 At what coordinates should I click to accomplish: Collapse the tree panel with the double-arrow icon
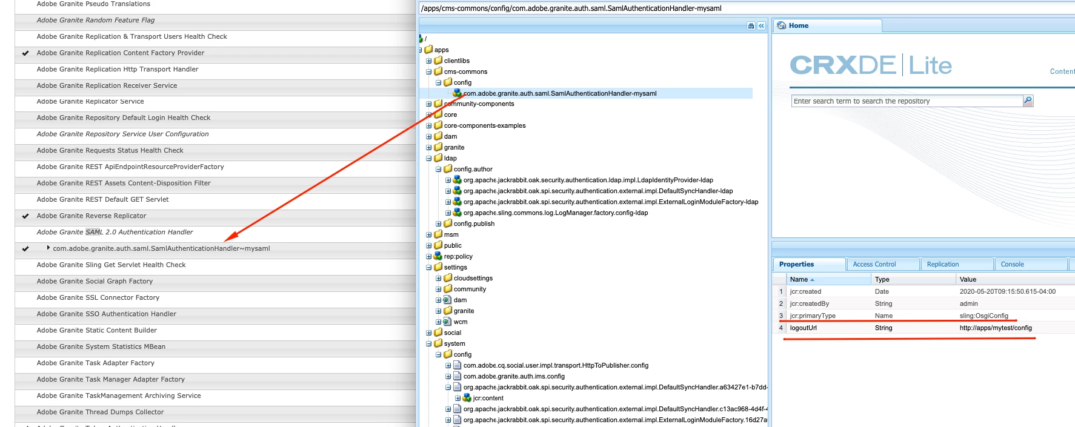(762, 26)
